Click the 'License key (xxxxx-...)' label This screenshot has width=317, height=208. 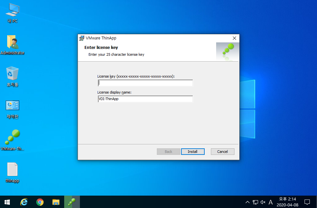click(x=136, y=76)
